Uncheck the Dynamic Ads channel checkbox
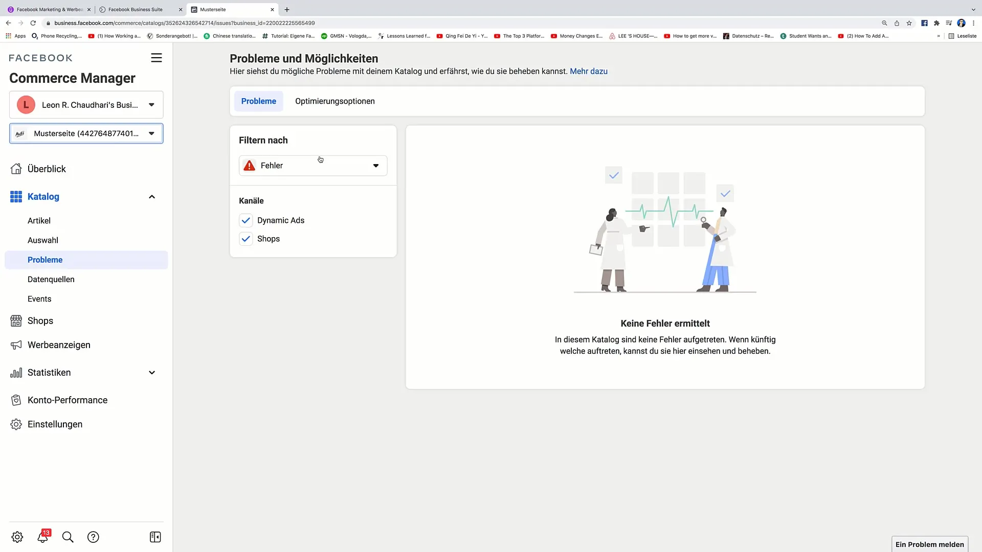Viewport: 982px width, 552px height. pyautogui.click(x=246, y=220)
